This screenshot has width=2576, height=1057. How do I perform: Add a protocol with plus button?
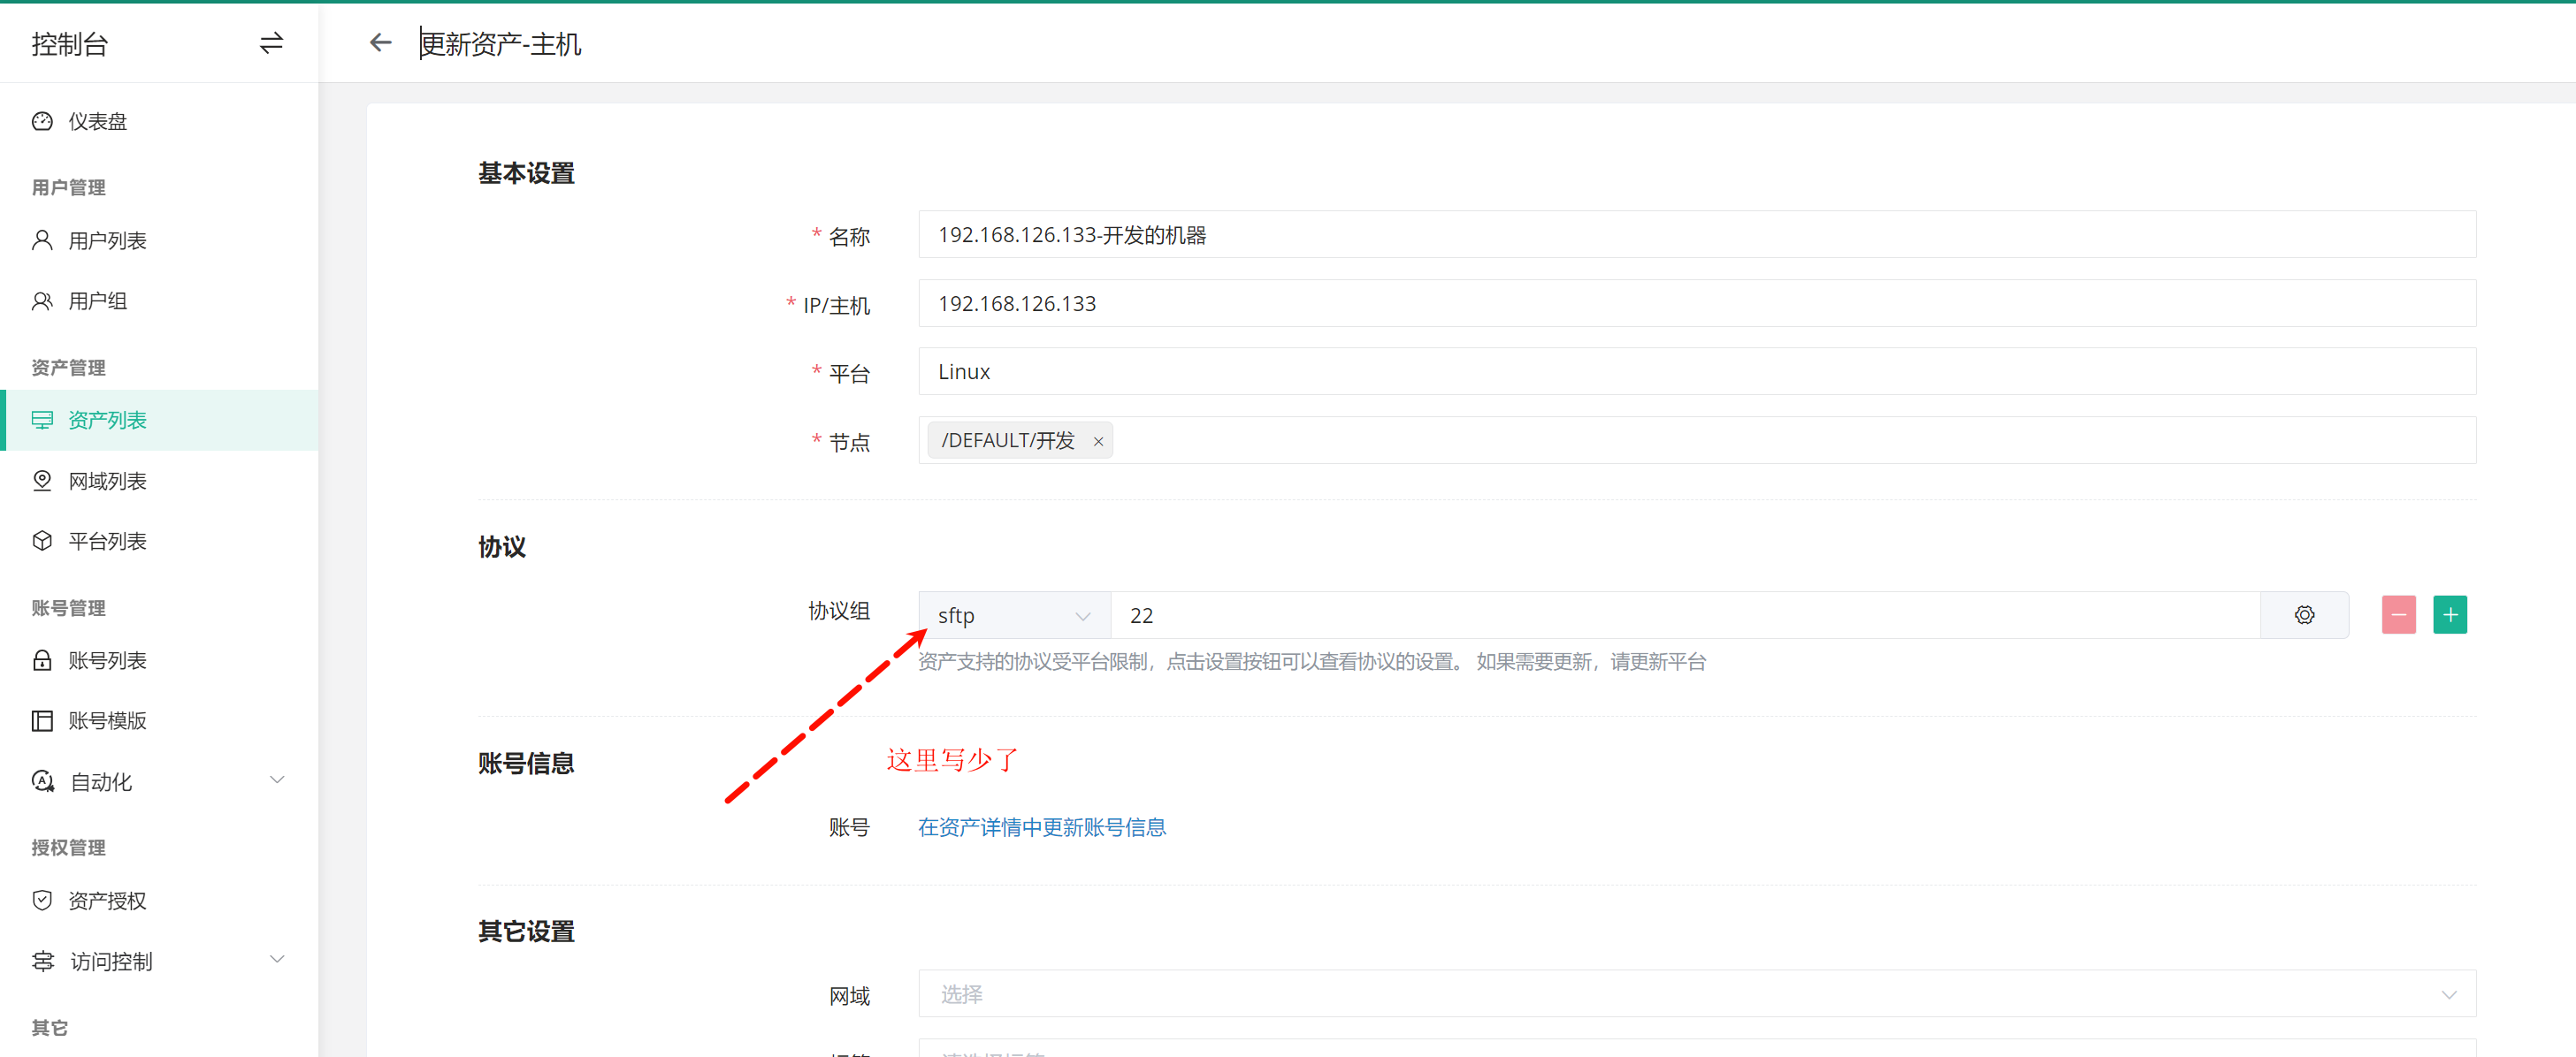[x=2449, y=615]
